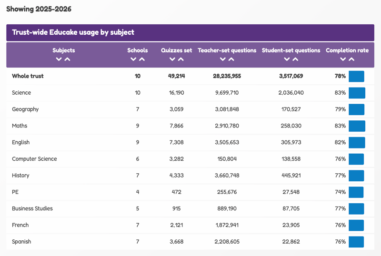
Task: Click Science student-set value 2,036,040
Action: pyautogui.click(x=291, y=93)
